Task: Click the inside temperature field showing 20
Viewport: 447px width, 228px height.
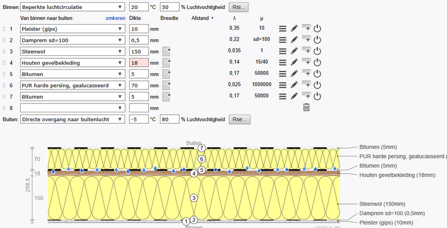Action: [139, 7]
